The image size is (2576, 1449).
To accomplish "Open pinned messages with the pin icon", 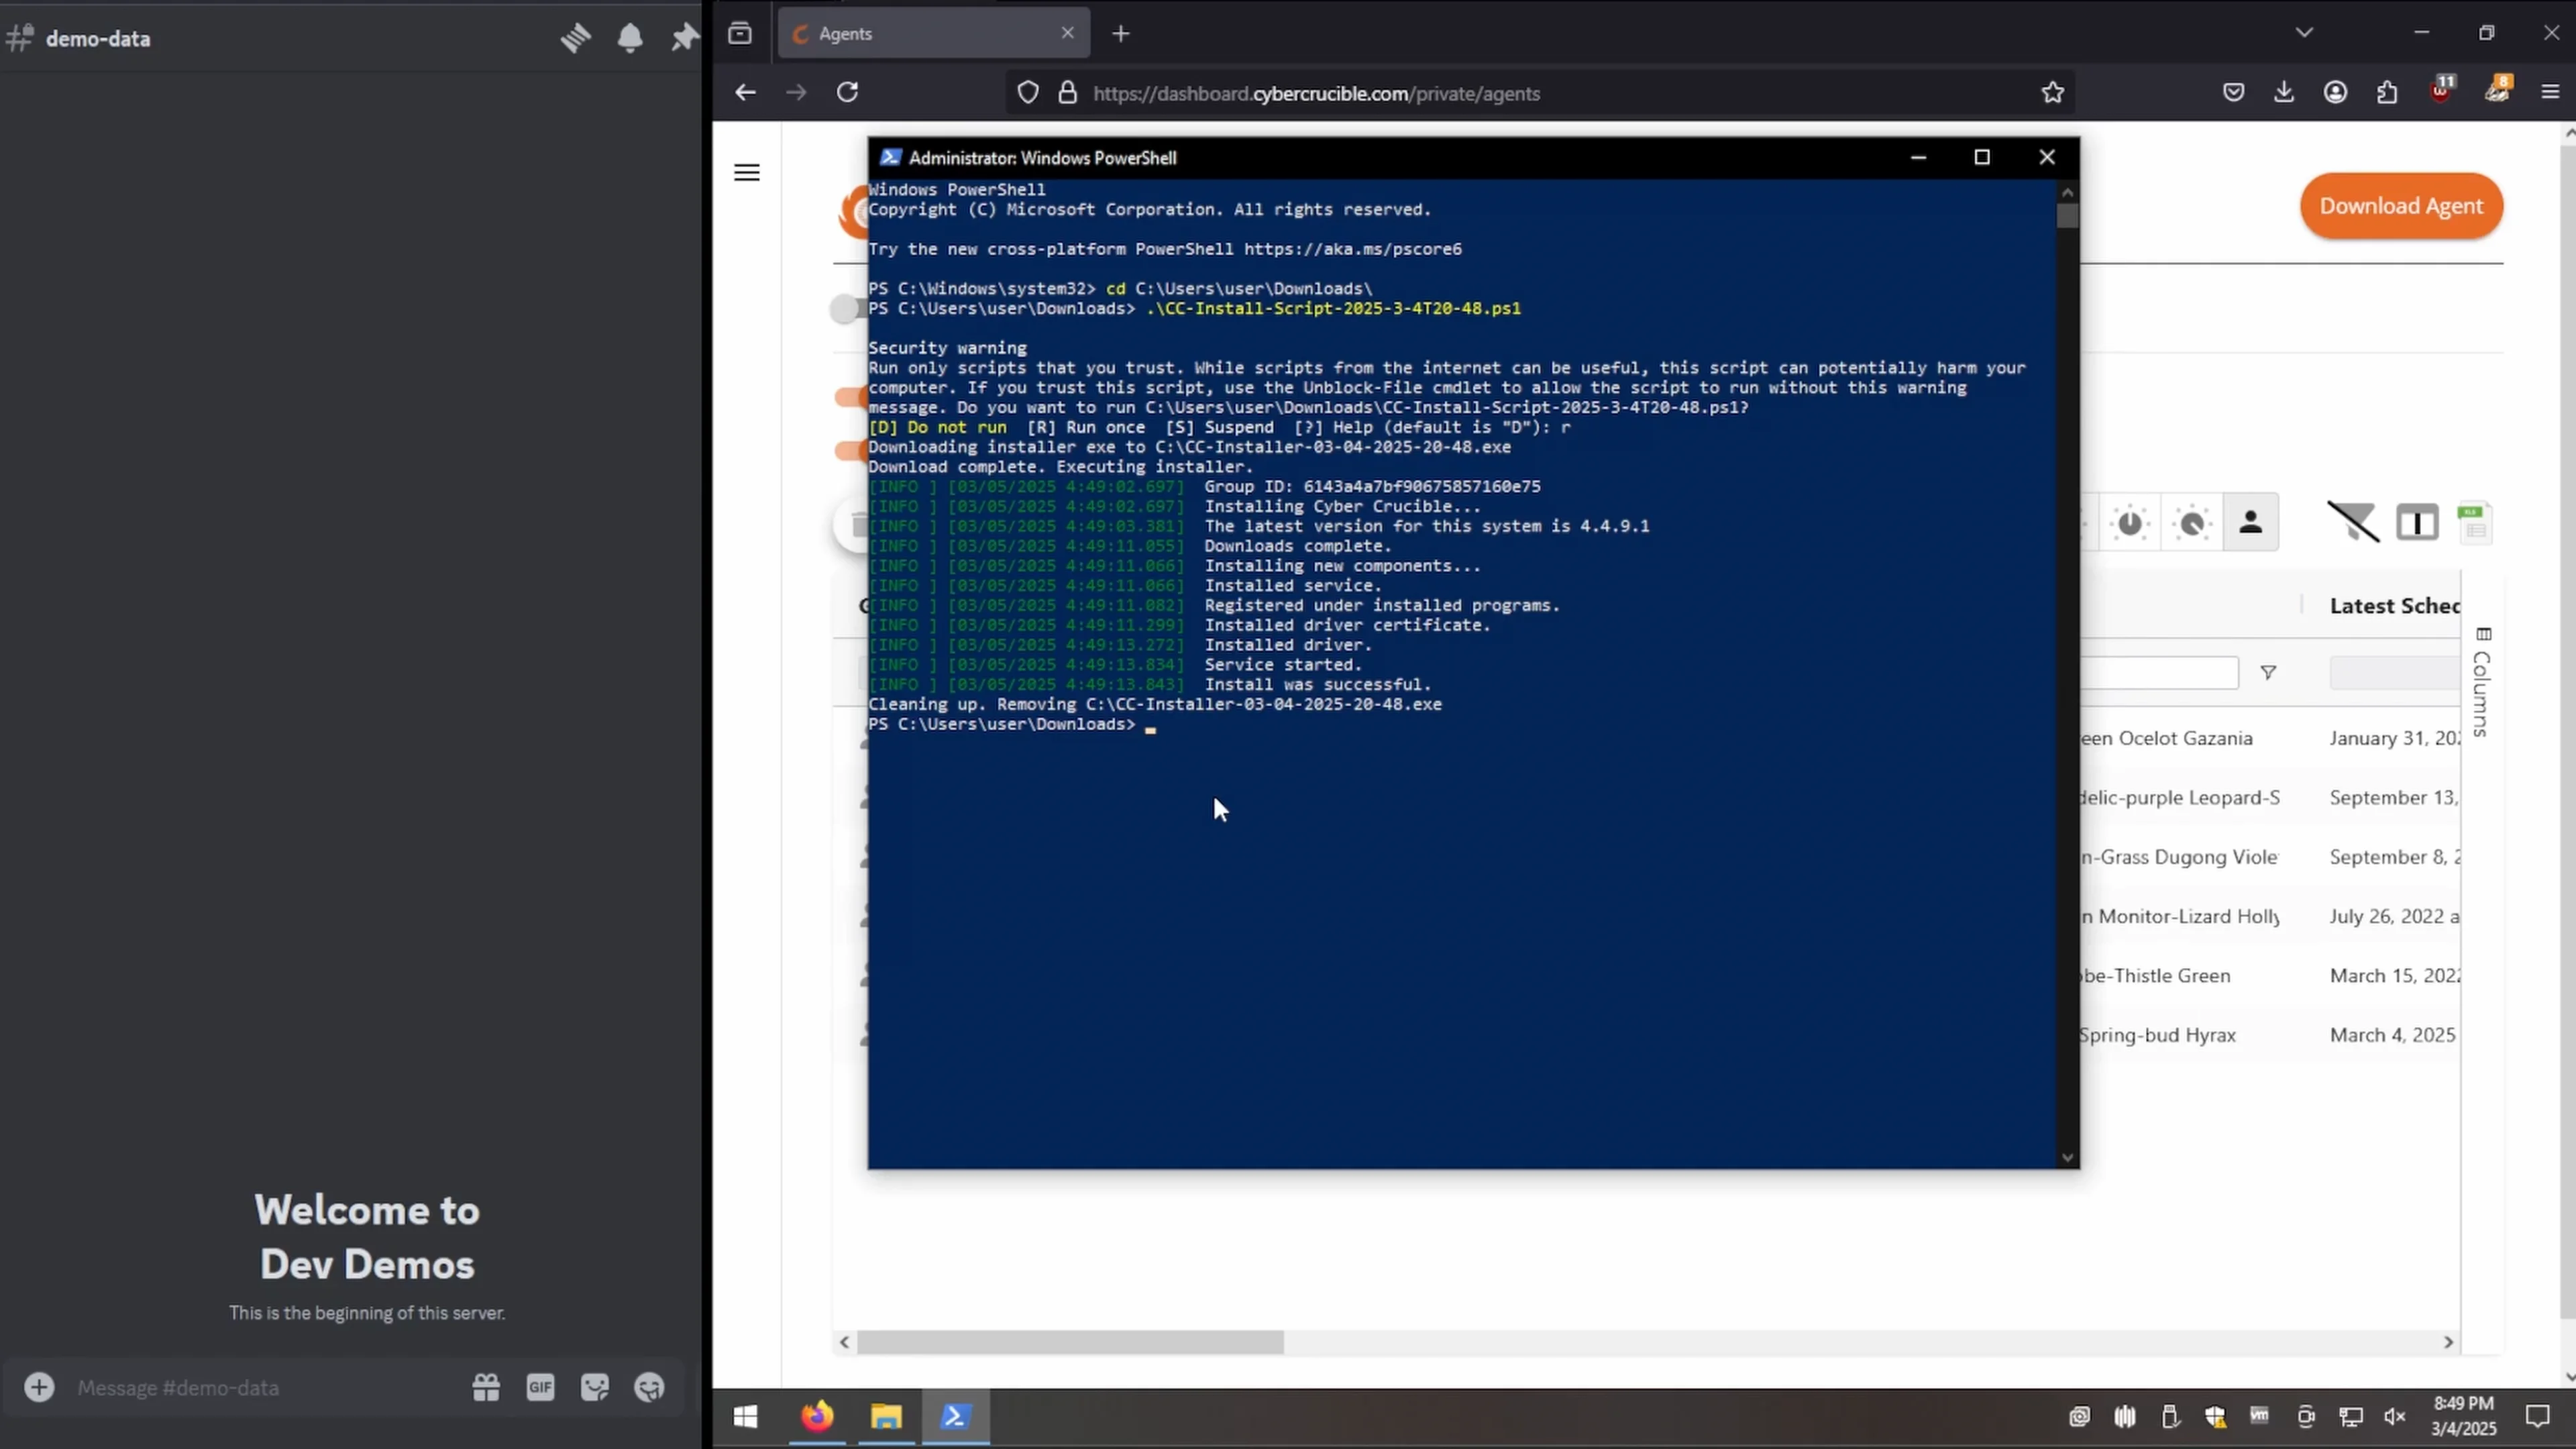I will pyautogui.click(x=685, y=37).
